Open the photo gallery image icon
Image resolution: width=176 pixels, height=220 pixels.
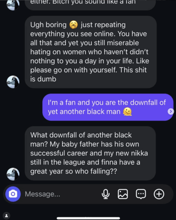pyautogui.click(x=123, y=194)
